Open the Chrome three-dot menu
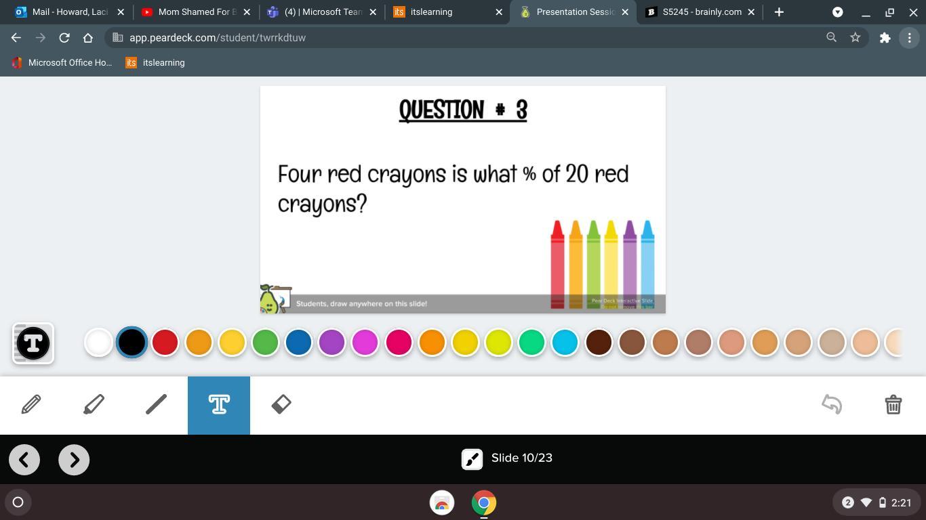926x520 pixels. pyautogui.click(x=909, y=38)
